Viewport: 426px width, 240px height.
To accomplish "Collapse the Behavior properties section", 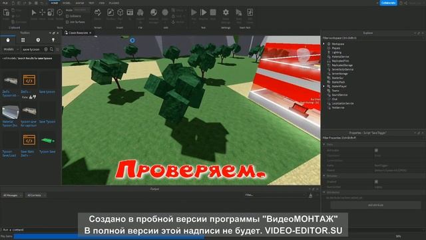I will click(324, 176).
